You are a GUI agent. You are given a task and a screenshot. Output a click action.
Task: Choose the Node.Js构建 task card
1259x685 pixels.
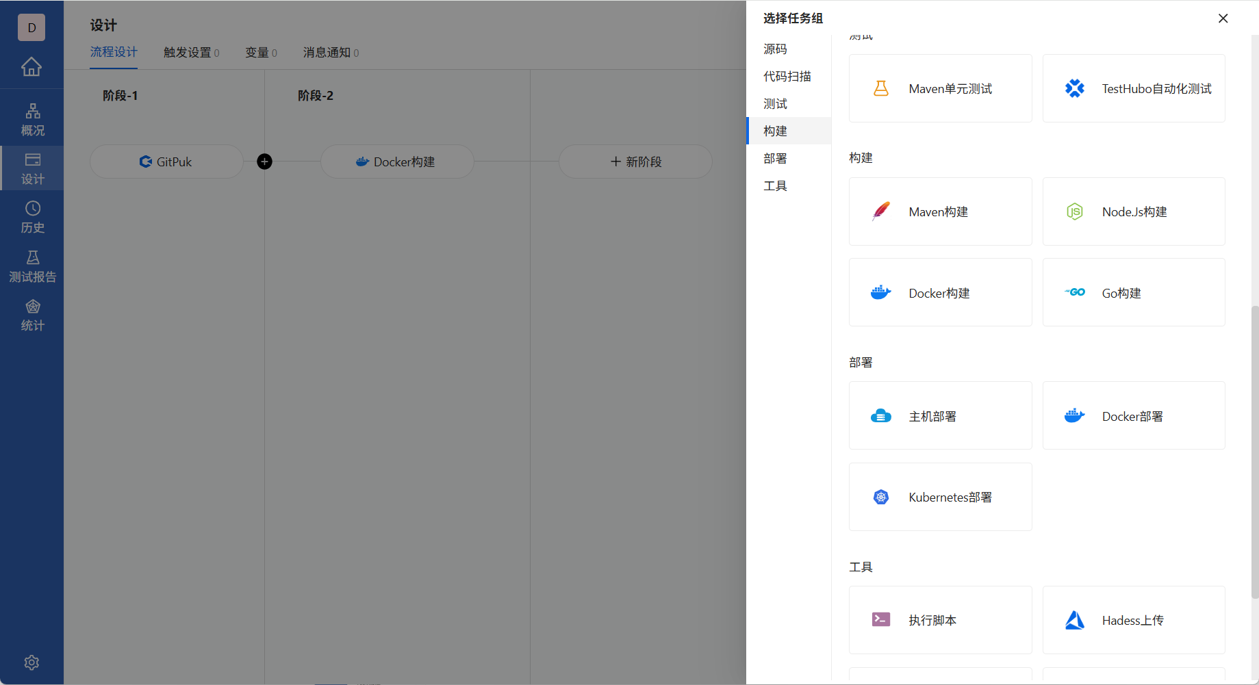point(1134,211)
